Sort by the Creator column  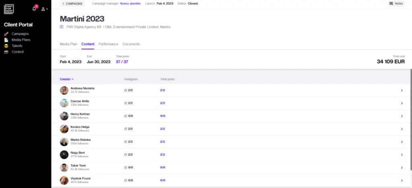coord(67,79)
